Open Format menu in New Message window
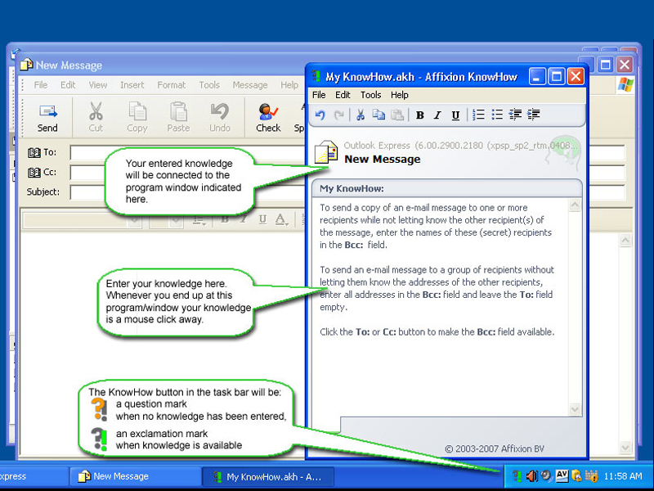Image resolution: width=654 pixels, height=491 pixels. [171, 85]
